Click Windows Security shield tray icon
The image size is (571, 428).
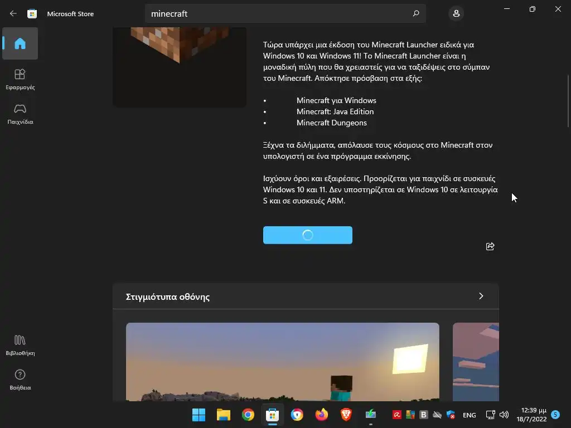click(451, 415)
